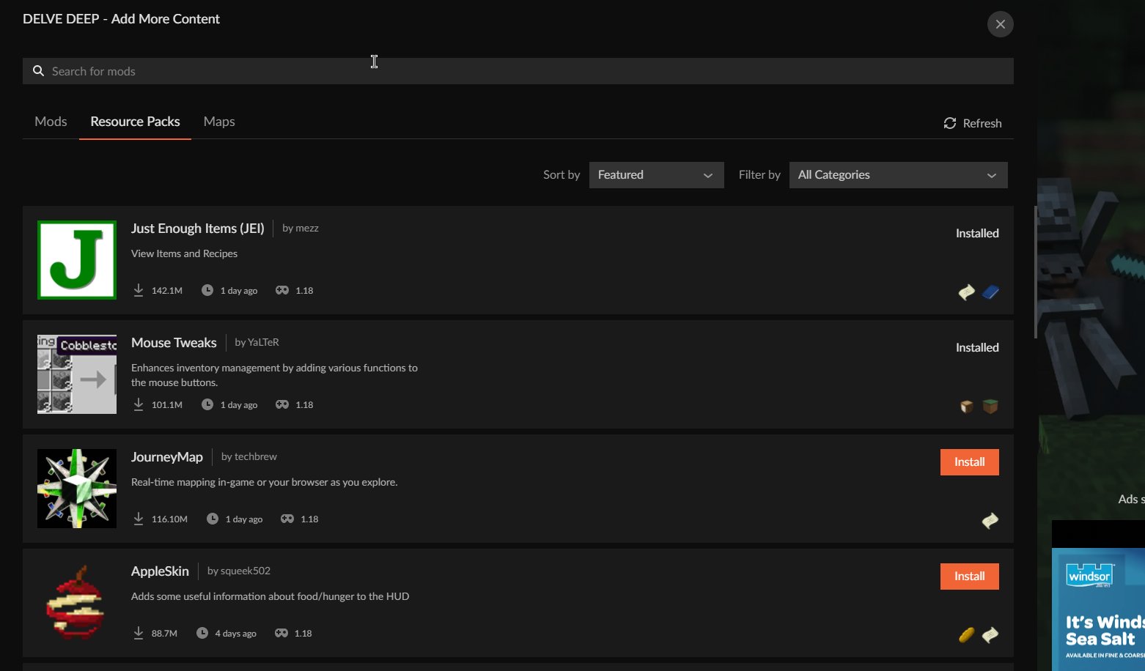Image resolution: width=1145 pixels, height=671 pixels.
Task: Click the cream scroll category icon on AppleSkin
Action: click(990, 635)
